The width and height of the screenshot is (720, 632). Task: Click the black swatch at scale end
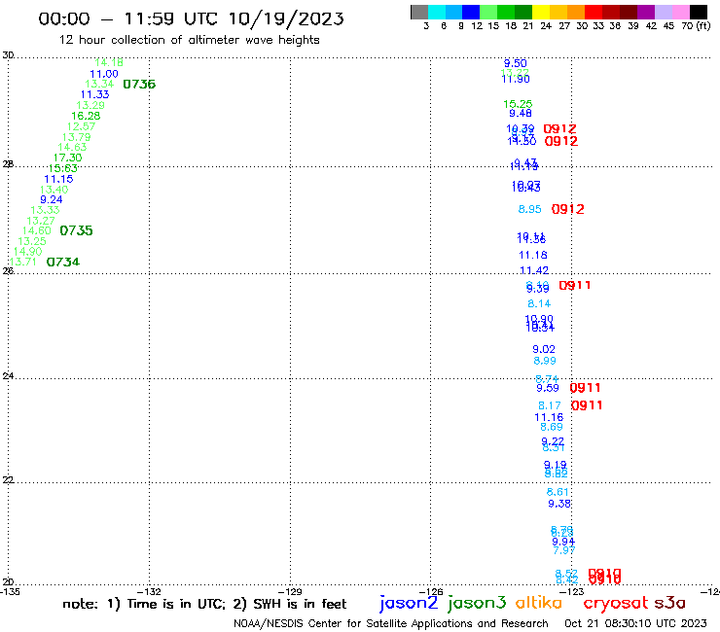point(698,12)
